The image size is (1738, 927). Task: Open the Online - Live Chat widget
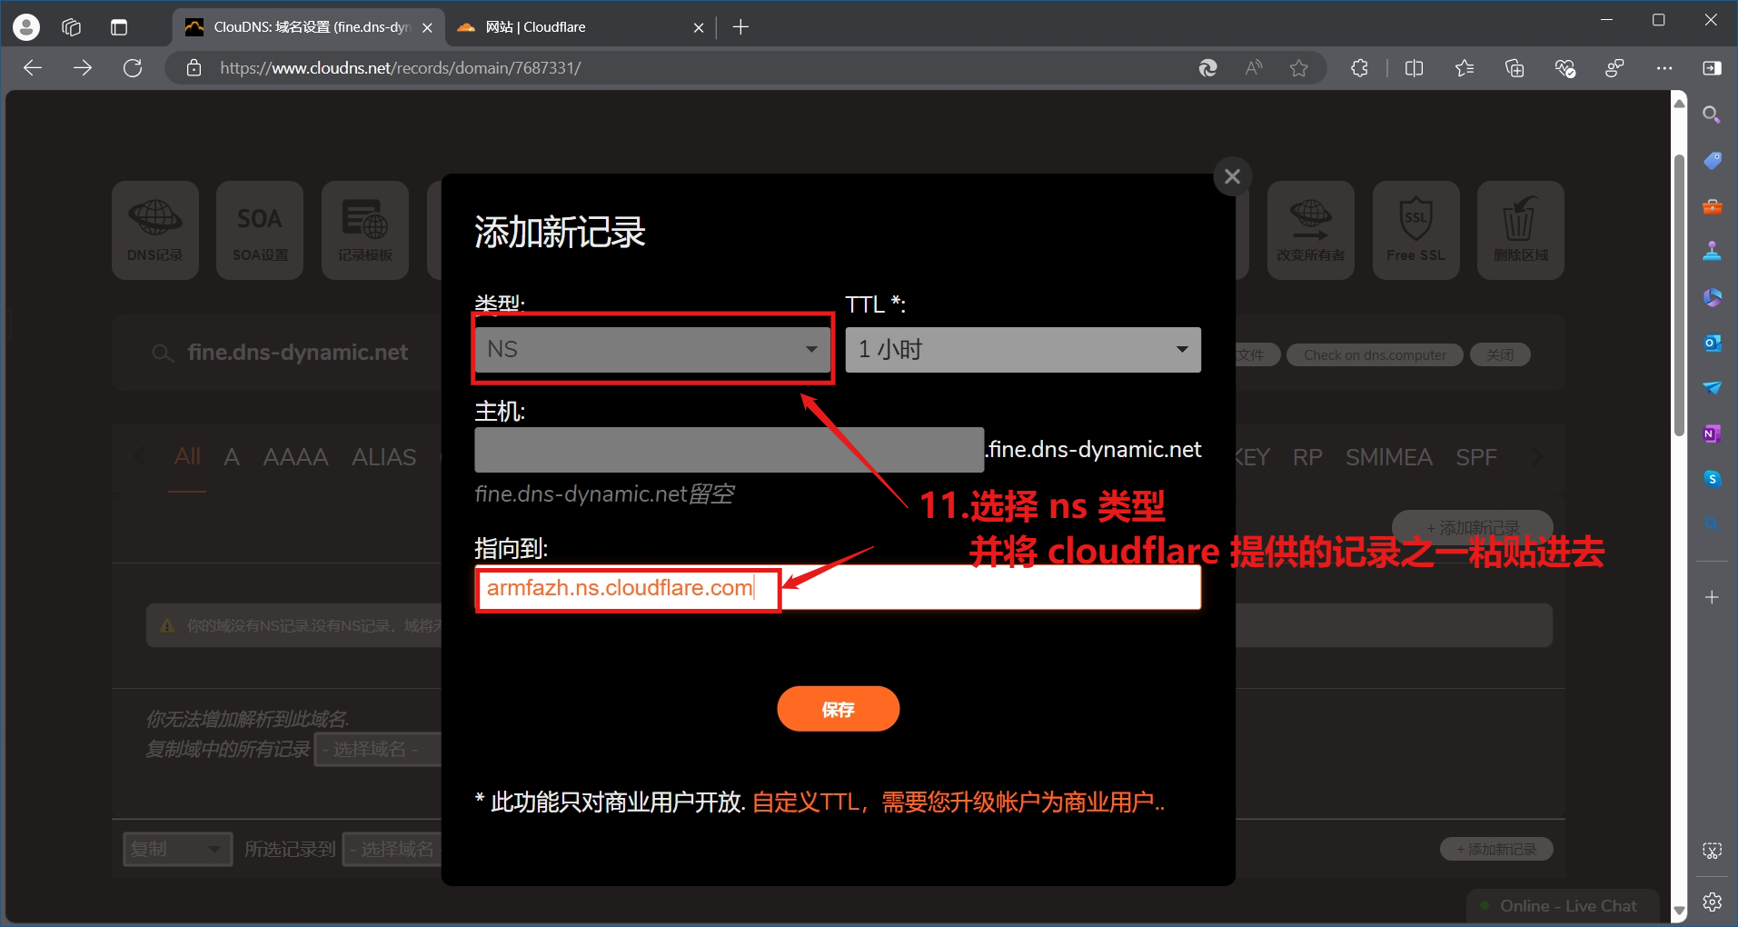tap(1563, 906)
